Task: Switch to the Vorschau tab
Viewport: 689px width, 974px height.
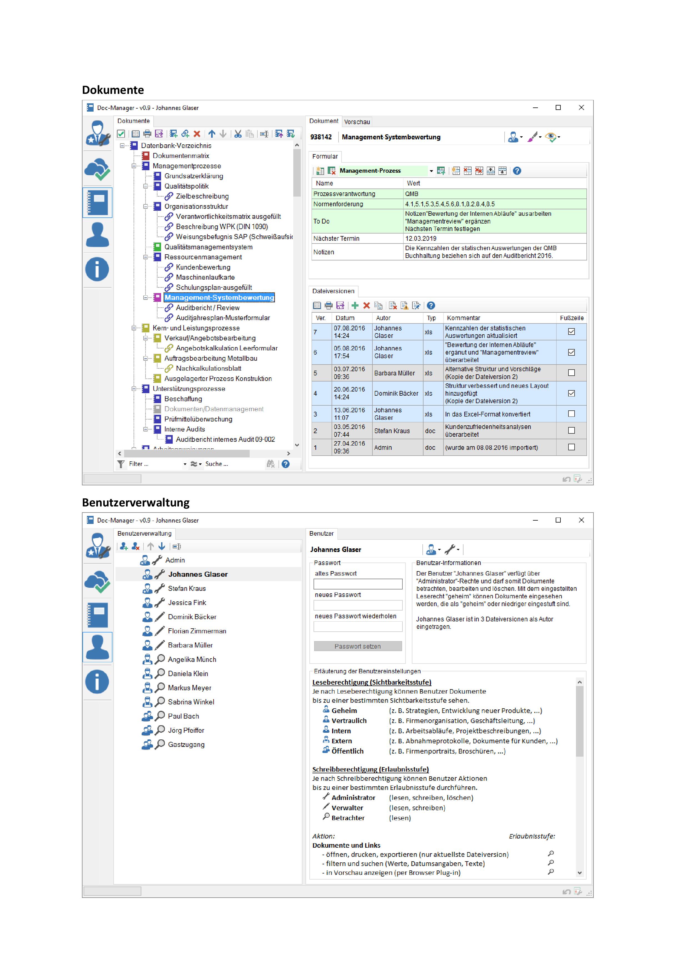Action: [357, 122]
